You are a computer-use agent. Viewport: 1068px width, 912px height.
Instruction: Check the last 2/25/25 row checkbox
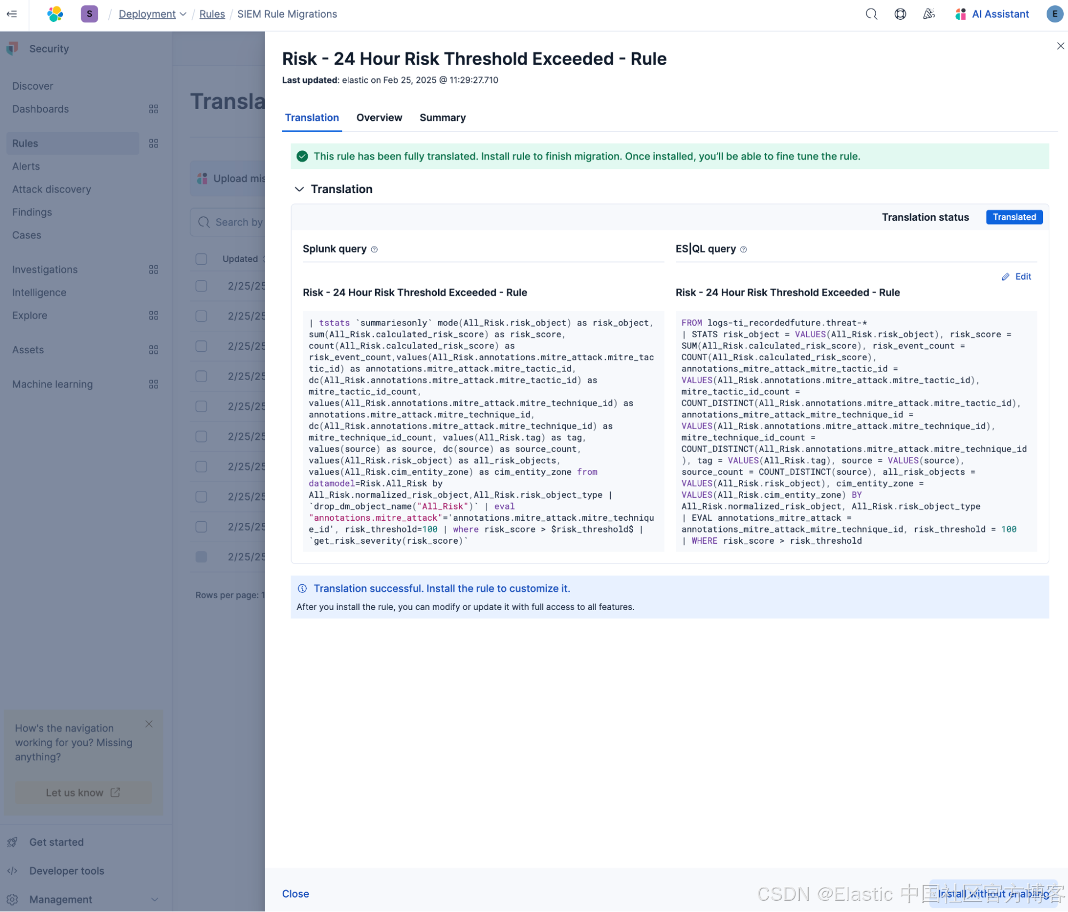click(201, 557)
